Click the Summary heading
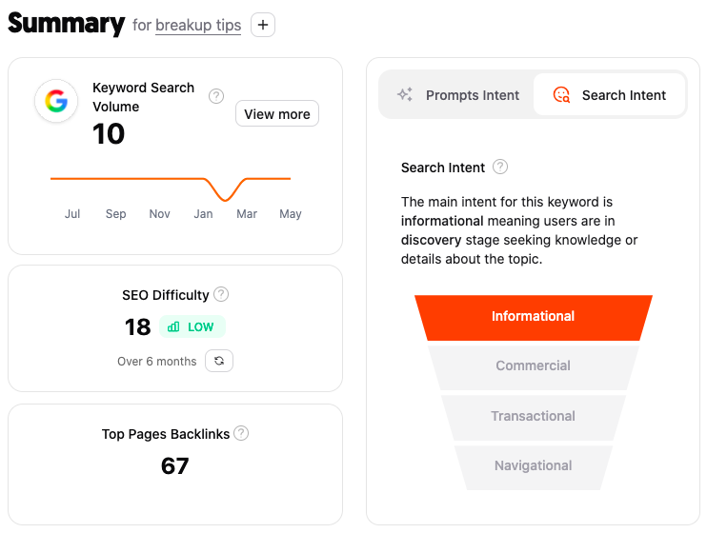The image size is (707, 533). (x=67, y=24)
